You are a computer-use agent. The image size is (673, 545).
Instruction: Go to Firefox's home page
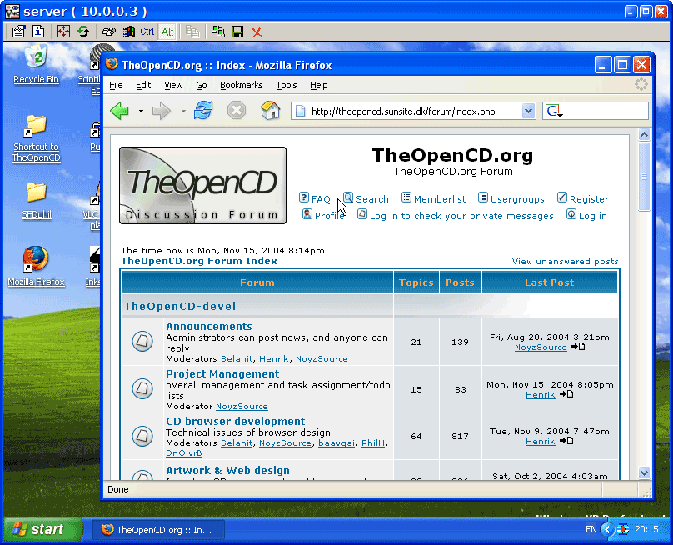(x=270, y=110)
